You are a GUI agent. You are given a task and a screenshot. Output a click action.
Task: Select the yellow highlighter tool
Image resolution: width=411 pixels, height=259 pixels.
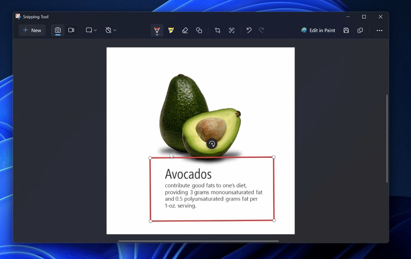[x=171, y=30]
